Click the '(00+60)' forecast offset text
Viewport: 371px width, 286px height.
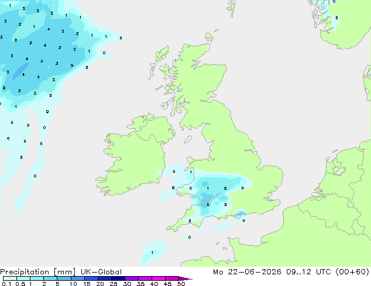(x=352, y=272)
